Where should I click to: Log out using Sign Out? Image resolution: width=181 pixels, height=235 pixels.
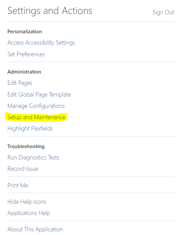point(163,12)
